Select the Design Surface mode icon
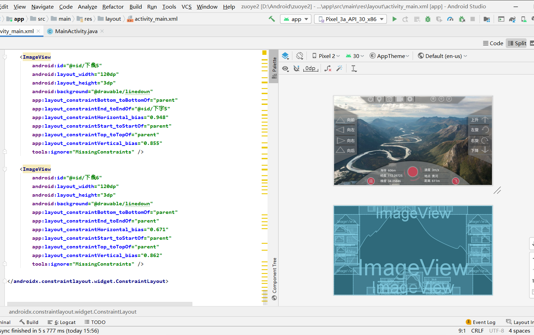This screenshot has width=534, height=335. pyautogui.click(x=285, y=56)
